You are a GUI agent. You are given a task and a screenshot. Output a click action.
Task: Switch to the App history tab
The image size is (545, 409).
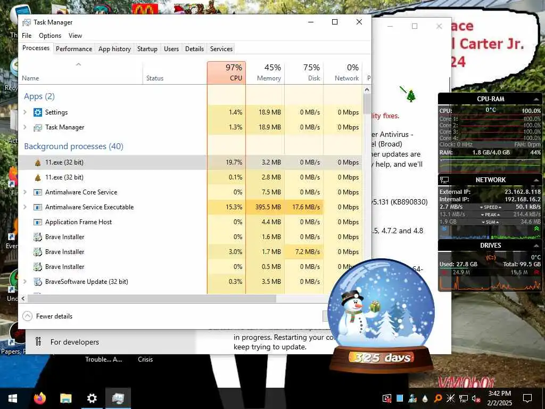[115, 49]
